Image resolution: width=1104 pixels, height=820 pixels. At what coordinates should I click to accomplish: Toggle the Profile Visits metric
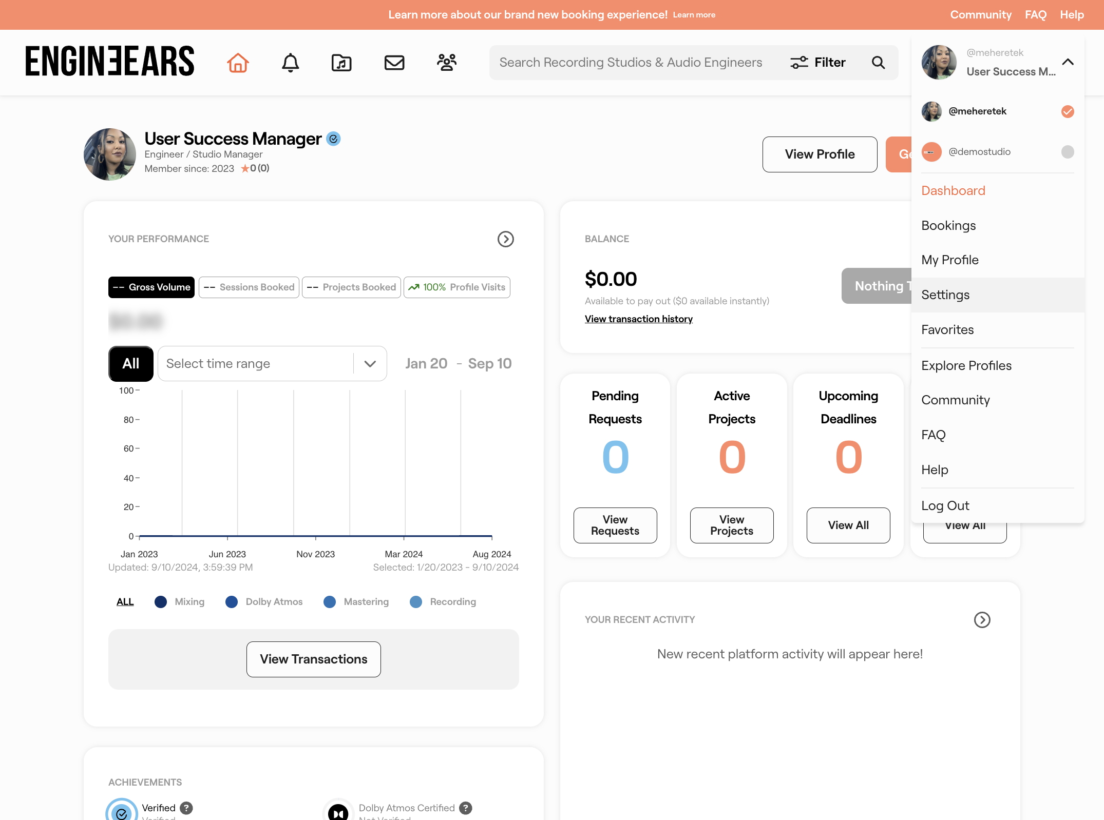tap(457, 287)
